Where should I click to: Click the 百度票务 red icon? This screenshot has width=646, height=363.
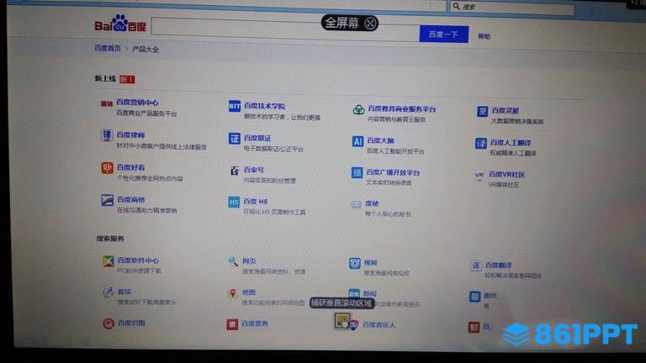click(x=232, y=324)
